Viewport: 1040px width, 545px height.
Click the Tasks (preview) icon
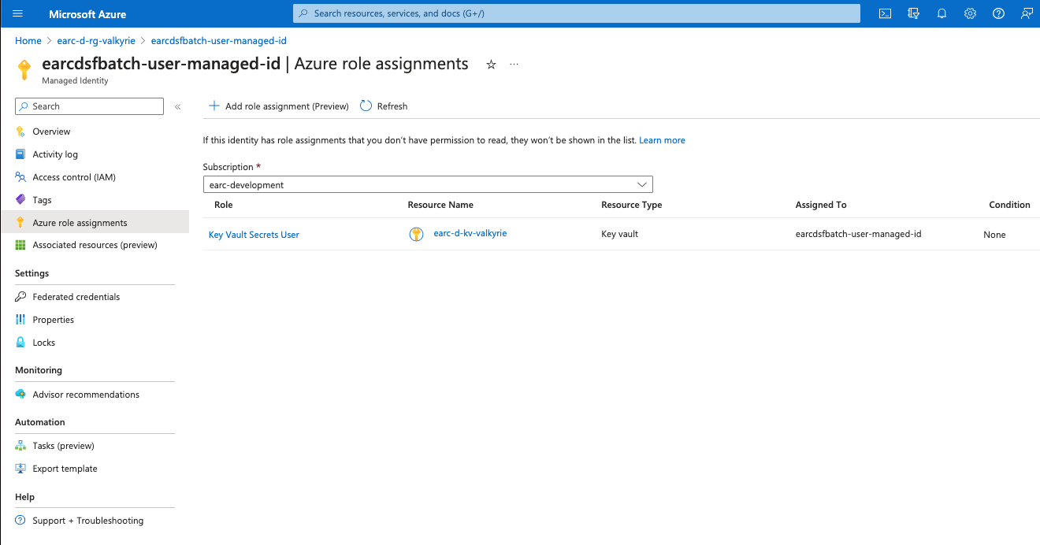tap(20, 446)
